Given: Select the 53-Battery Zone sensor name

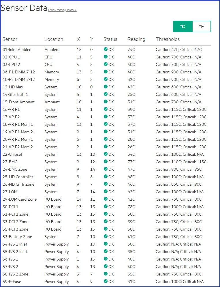Looking at the screenshot, I should [x=17, y=237].
